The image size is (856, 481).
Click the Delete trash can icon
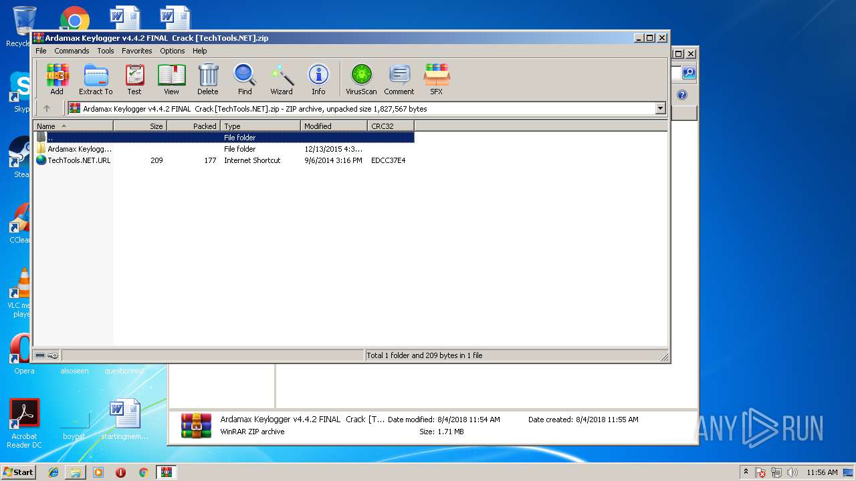click(207, 79)
